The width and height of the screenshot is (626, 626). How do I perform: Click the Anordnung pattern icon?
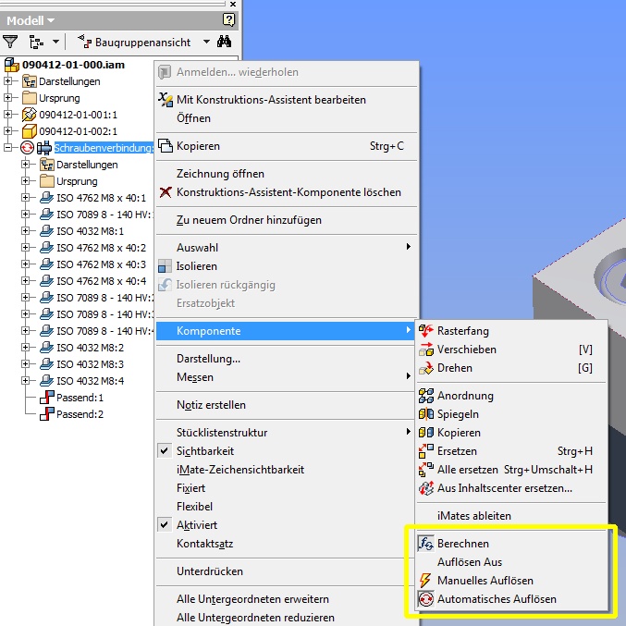(426, 396)
